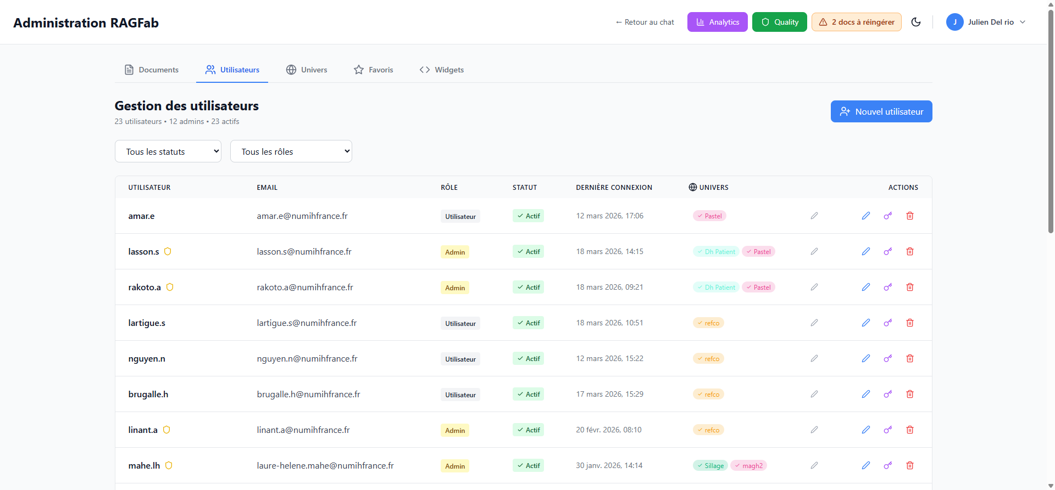Image resolution: width=1055 pixels, height=490 pixels.
Task: Switch to the Univers tab
Action: 307,70
